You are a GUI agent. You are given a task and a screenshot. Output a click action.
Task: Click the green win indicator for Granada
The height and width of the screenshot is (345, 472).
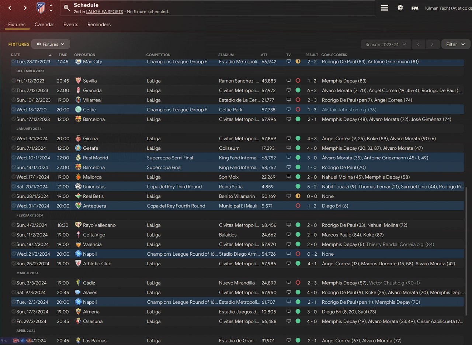tap(298, 90)
